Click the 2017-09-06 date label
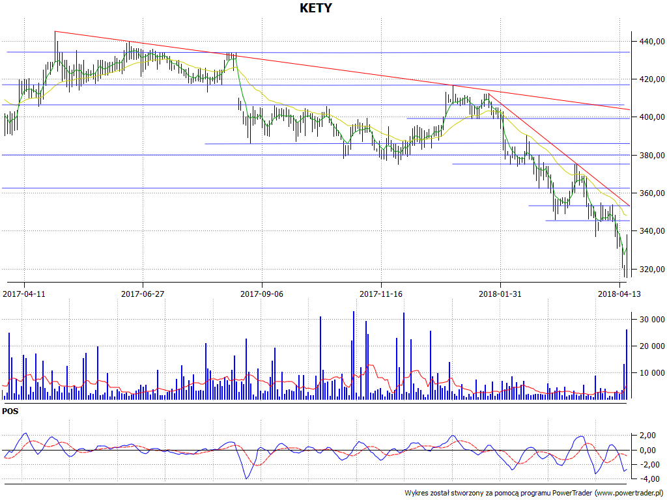Image resolution: width=667 pixels, height=500 pixels. (262, 294)
